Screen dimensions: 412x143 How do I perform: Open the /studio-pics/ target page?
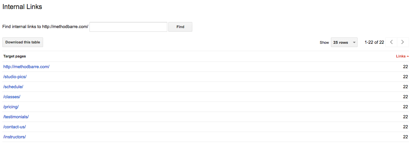tap(15, 77)
